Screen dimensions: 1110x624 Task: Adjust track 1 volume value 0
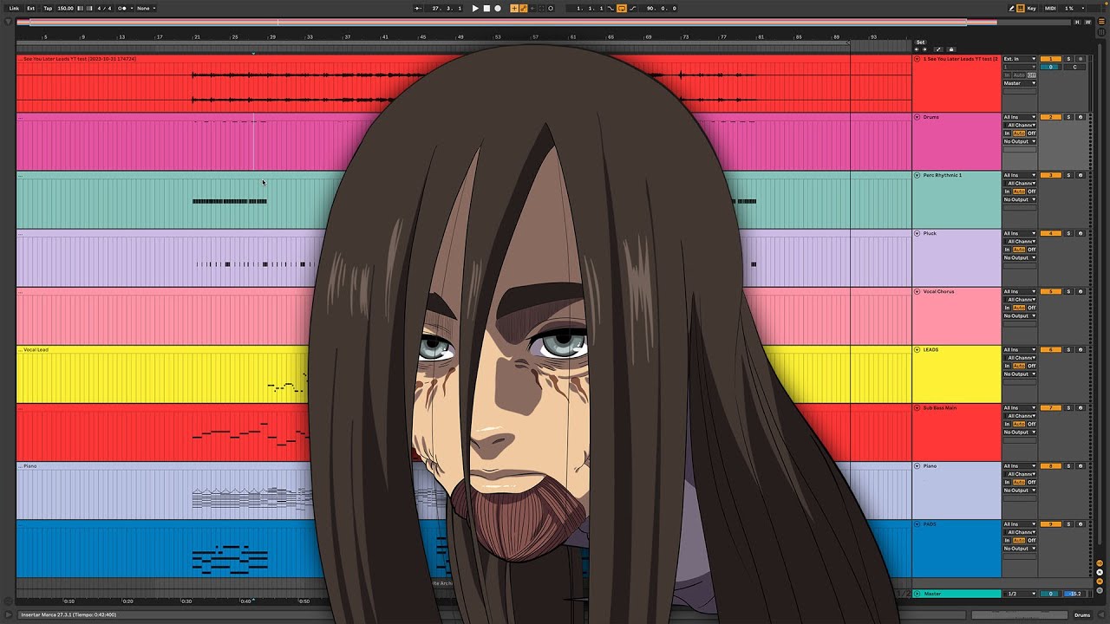point(1050,67)
